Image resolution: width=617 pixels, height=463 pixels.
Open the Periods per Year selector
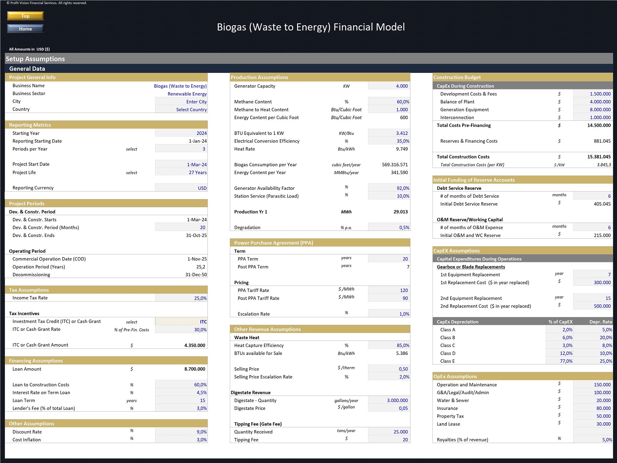181,149
